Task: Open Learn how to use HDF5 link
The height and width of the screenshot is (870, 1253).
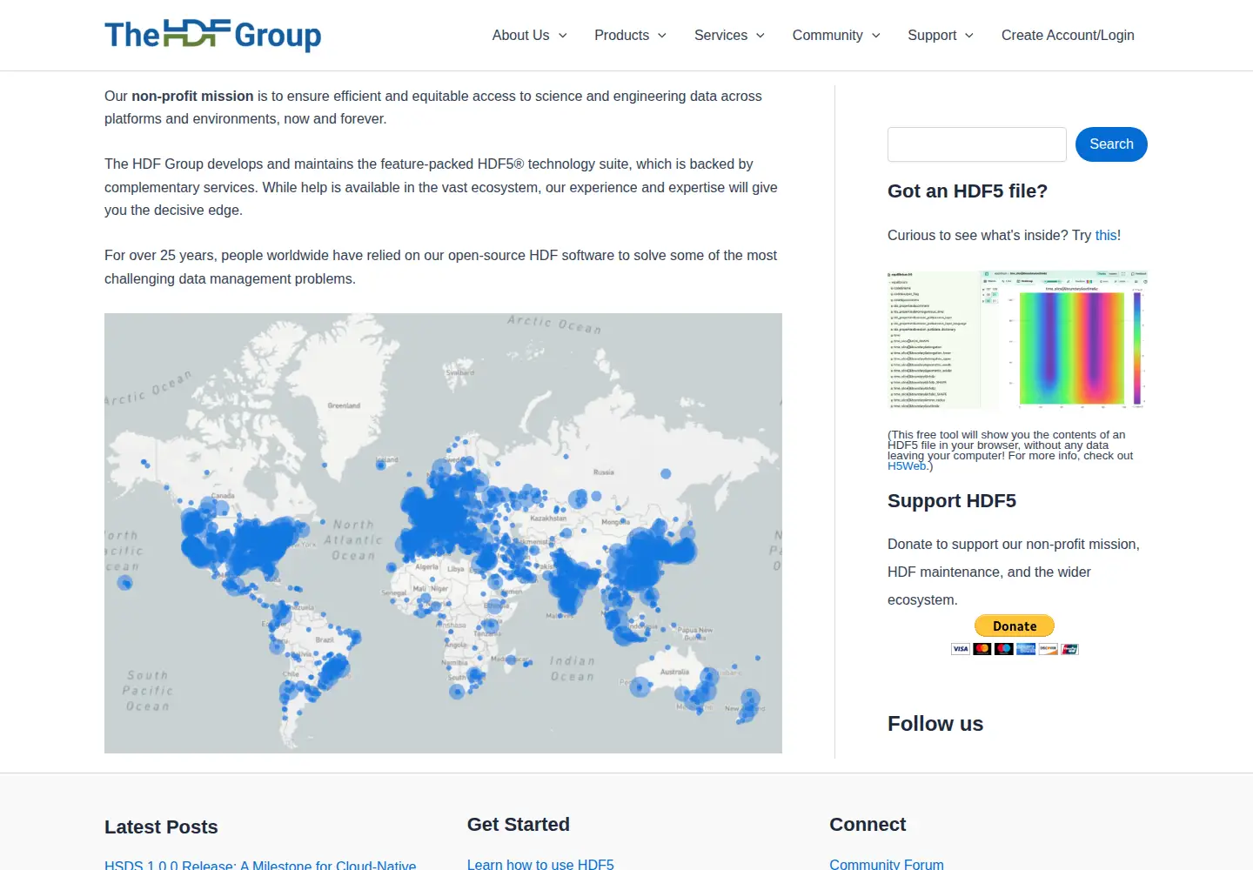Action: pos(540,864)
